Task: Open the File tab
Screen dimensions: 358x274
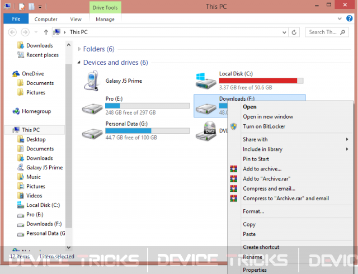Action: click(x=16, y=18)
